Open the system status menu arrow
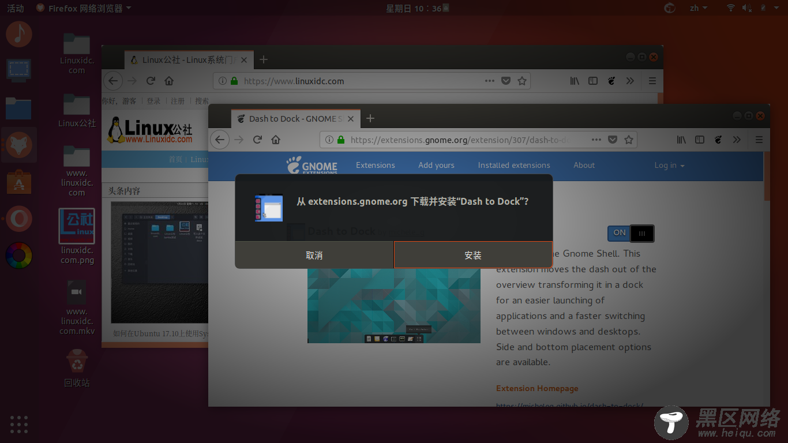Image resolution: width=788 pixels, height=443 pixels. [x=775, y=8]
